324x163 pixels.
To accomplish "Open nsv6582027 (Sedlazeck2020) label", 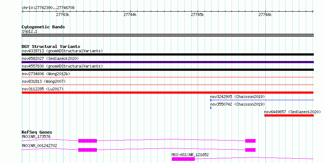I will (x=50, y=58).
